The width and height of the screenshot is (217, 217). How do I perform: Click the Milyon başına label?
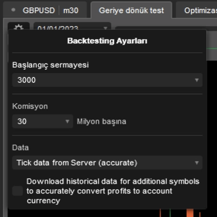pyautogui.click(x=101, y=122)
